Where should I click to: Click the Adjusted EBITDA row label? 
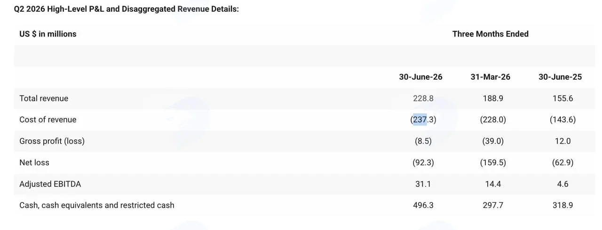(x=50, y=184)
